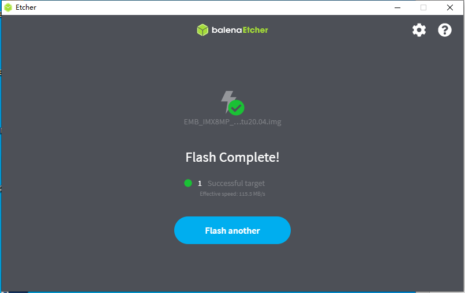Open the help question mark icon
465x293 pixels.
[445, 30]
